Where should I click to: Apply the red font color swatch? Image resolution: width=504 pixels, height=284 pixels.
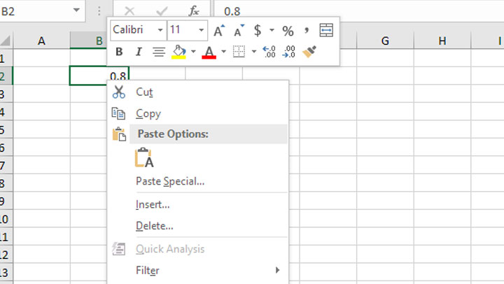209,52
